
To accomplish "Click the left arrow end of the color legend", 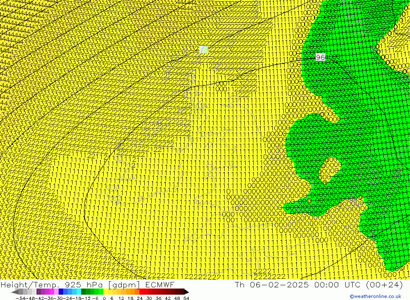I will (x=15, y=292).
